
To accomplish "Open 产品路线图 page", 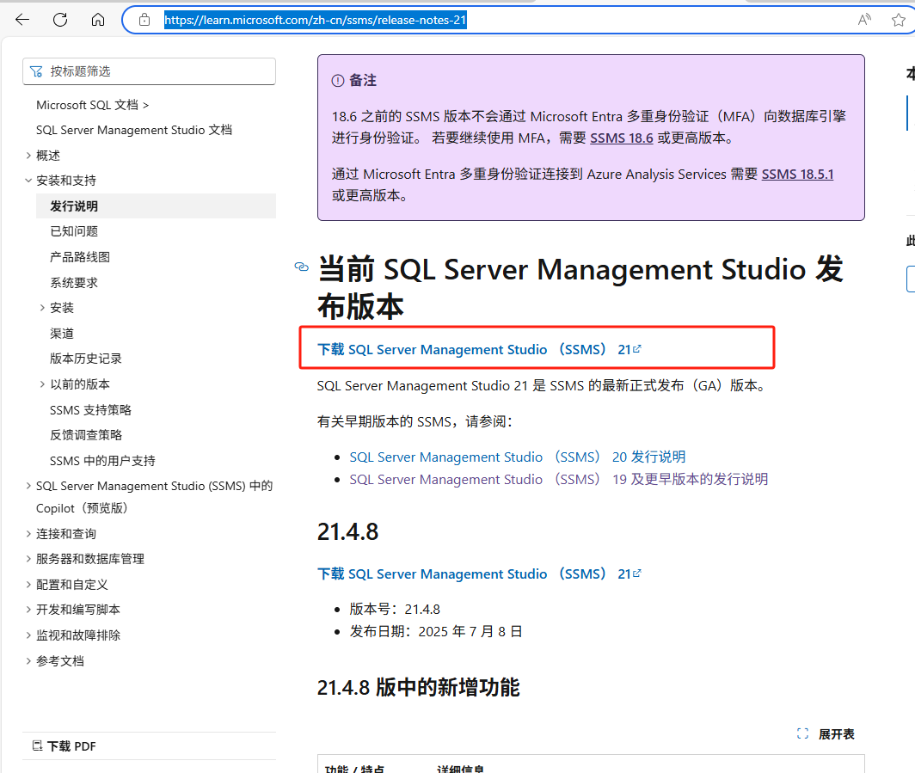I will (x=80, y=257).
